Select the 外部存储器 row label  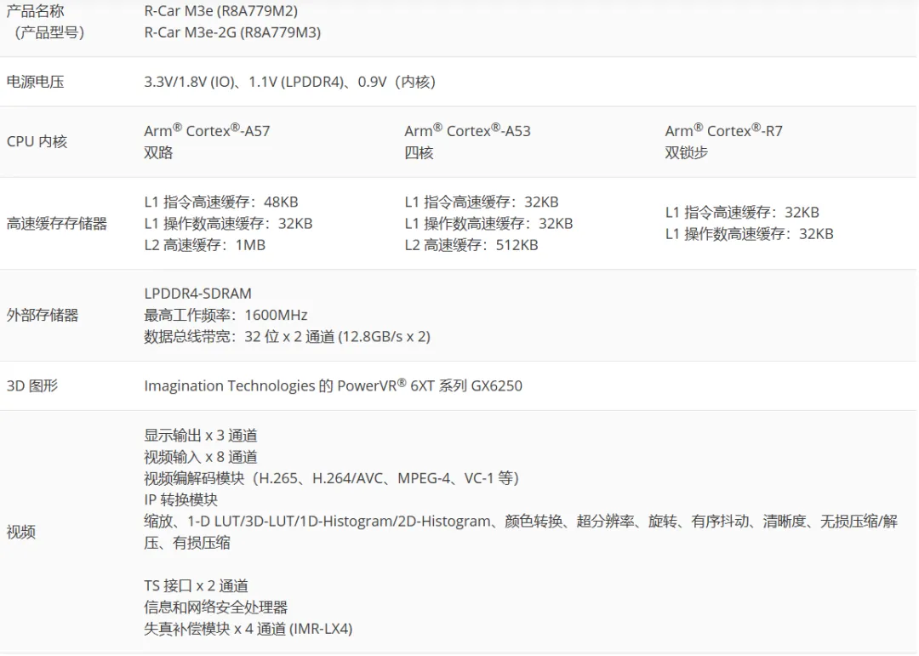coord(43,315)
